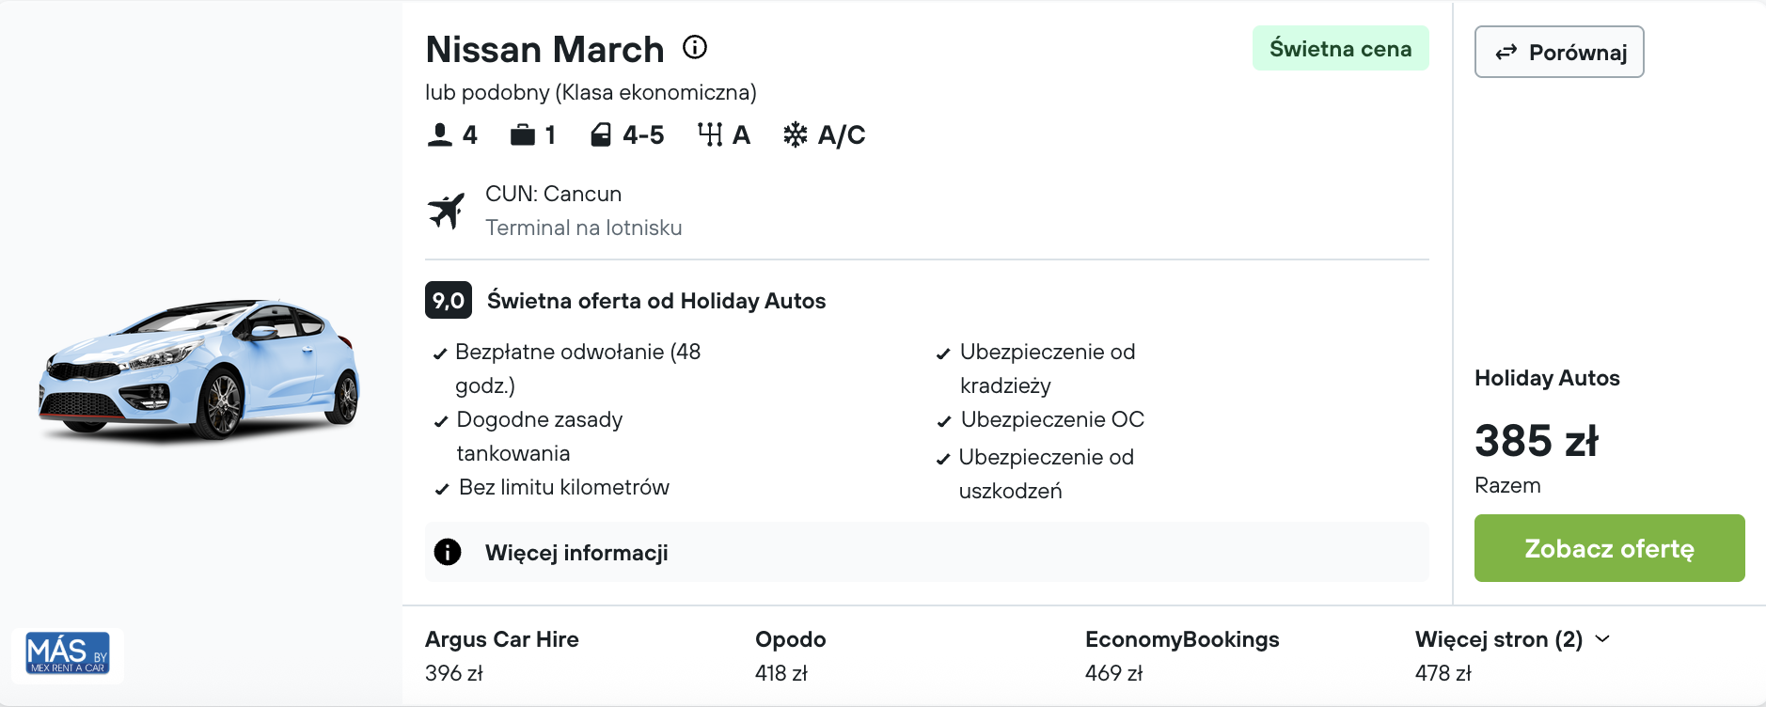Click the Porównaj compare button
This screenshot has width=1766, height=707.
pos(1559,52)
